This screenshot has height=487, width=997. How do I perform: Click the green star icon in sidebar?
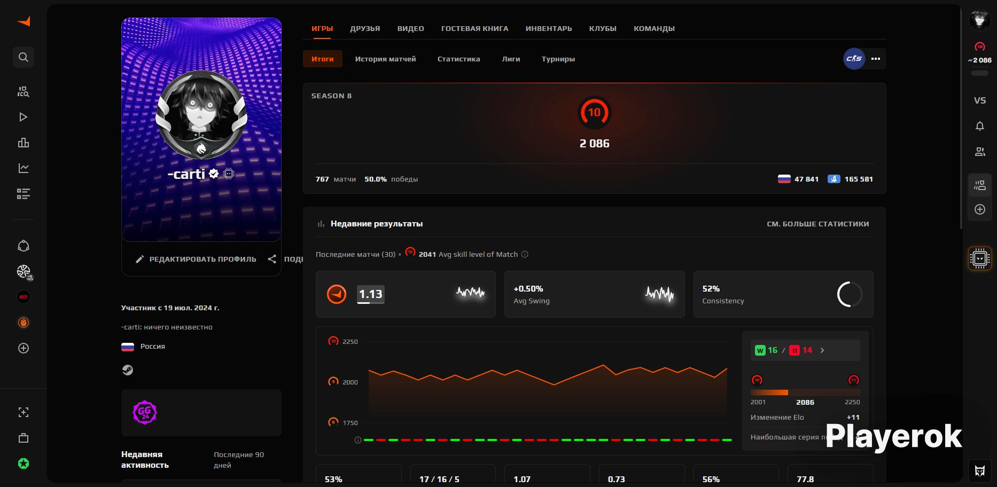pyautogui.click(x=24, y=464)
